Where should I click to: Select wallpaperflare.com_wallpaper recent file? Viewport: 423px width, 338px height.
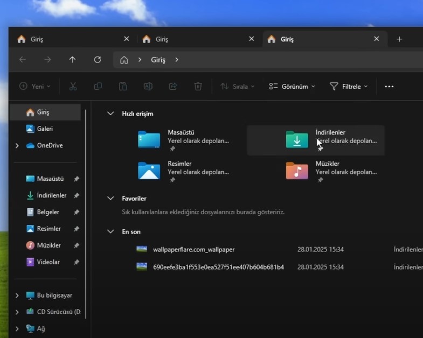tap(193, 250)
